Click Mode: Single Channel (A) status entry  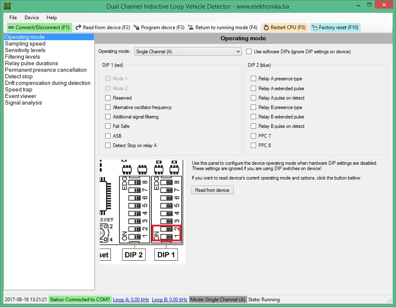218,300
